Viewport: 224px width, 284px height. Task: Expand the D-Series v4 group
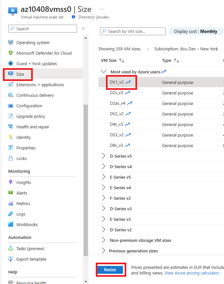click(x=103, y=166)
